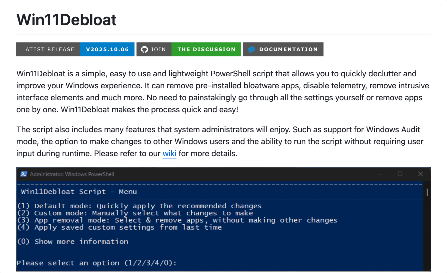Select the V2025.10.06 version badge
447x273 pixels.
[107, 49]
